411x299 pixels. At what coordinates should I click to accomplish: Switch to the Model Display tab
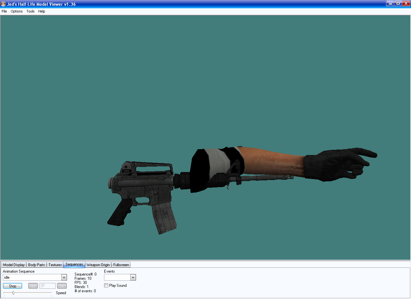pyautogui.click(x=14, y=265)
